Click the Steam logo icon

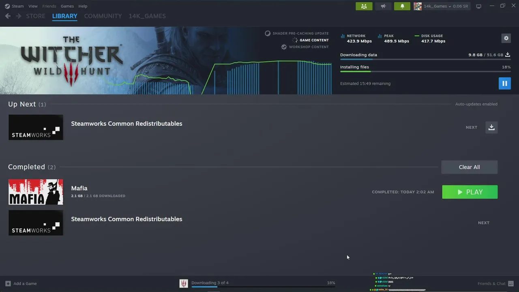click(x=7, y=6)
